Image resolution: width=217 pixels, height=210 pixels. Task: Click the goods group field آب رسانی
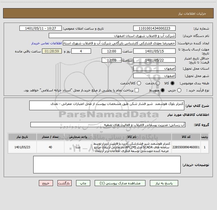[x=108, y=125]
